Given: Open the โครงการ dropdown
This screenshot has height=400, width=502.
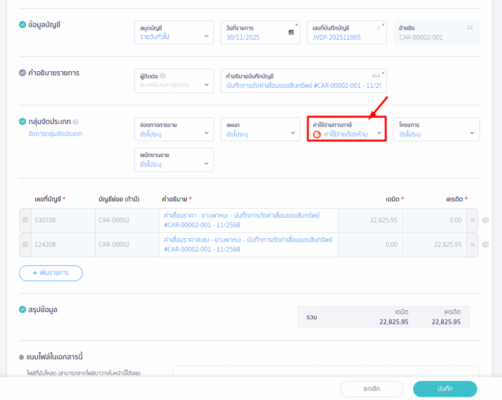Looking at the screenshot, I should coord(436,129).
